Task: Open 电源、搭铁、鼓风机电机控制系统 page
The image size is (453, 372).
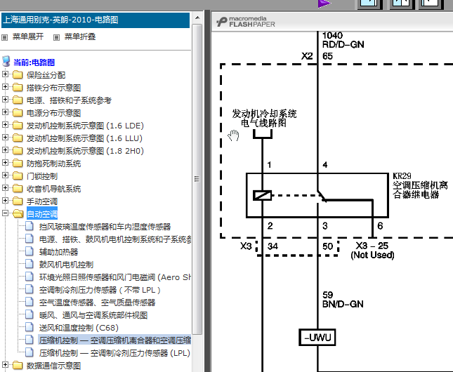Action: (x=115, y=239)
